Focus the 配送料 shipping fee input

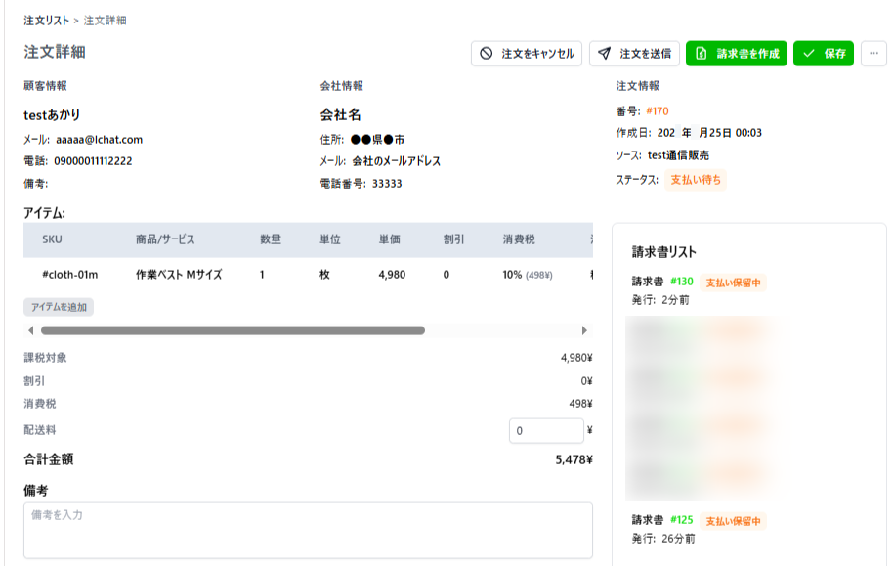[x=545, y=430]
